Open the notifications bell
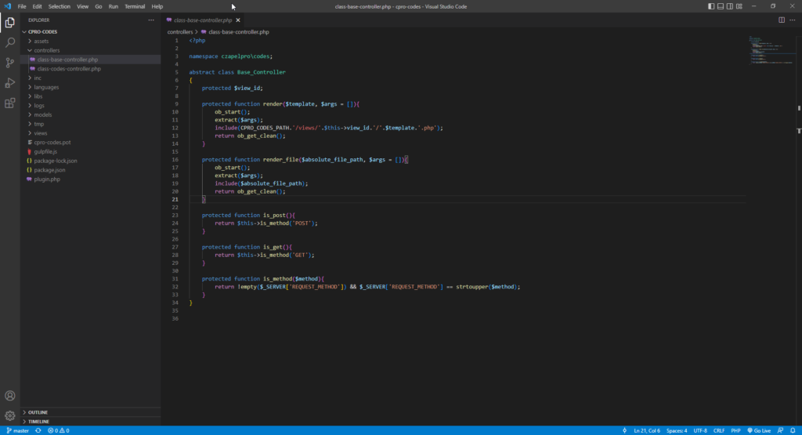This screenshot has height=435, width=802. [793, 430]
